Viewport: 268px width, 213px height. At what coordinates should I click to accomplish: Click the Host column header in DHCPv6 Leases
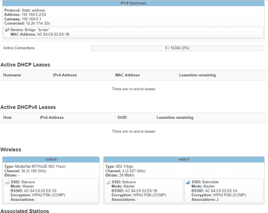coord(7,118)
